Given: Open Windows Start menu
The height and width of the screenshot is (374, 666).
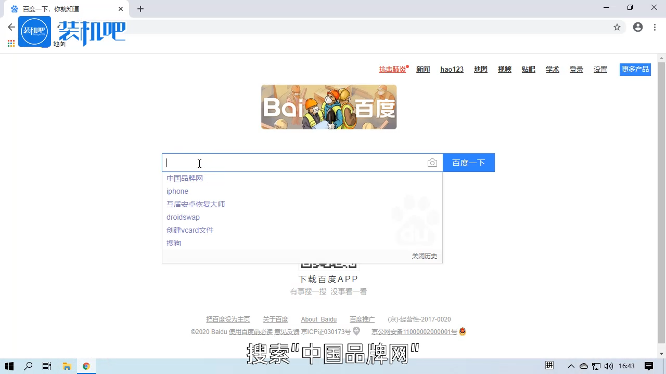Looking at the screenshot, I should click(x=9, y=366).
